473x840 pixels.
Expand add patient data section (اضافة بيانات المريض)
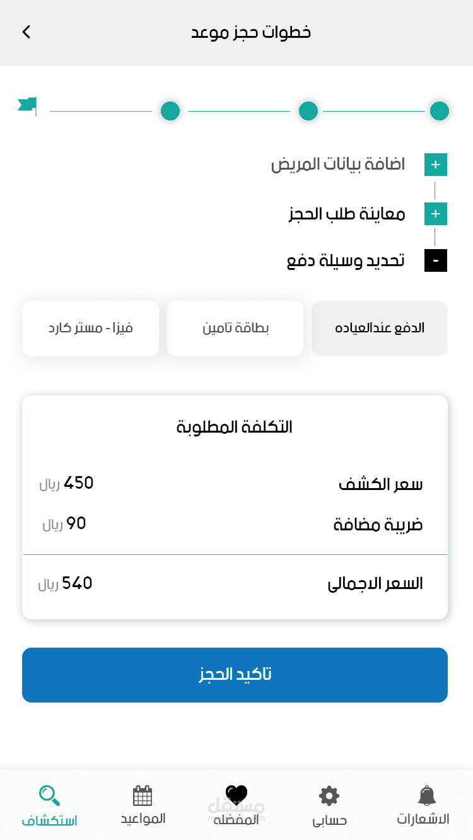[435, 165]
